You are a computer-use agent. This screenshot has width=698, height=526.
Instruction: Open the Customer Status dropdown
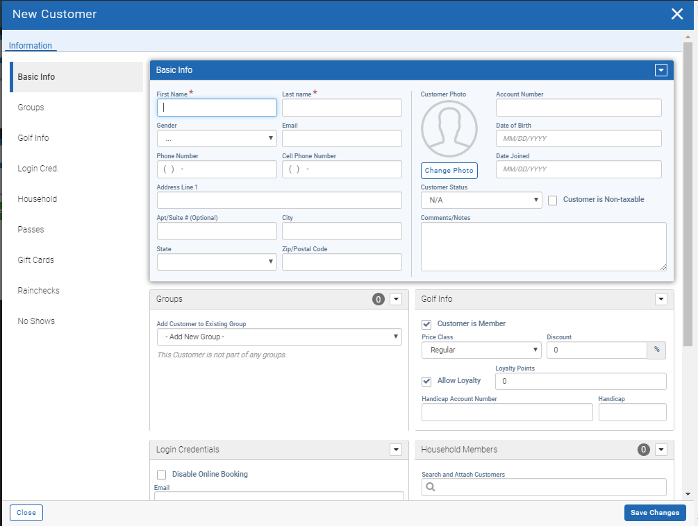[481, 200]
